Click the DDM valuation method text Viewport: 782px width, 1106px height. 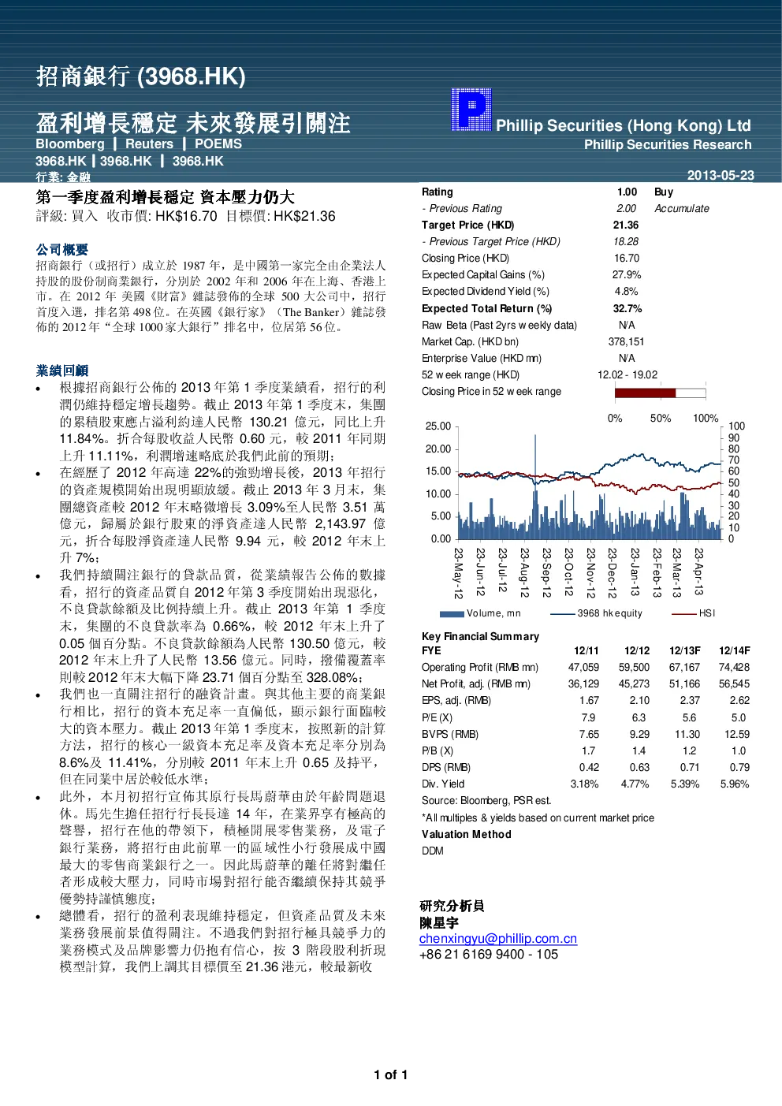[433, 851]
